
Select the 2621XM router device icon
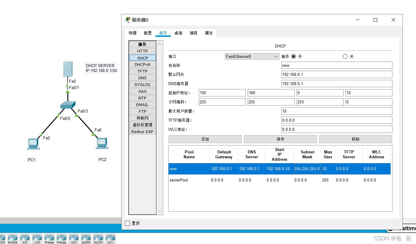click(x=98, y=239)
